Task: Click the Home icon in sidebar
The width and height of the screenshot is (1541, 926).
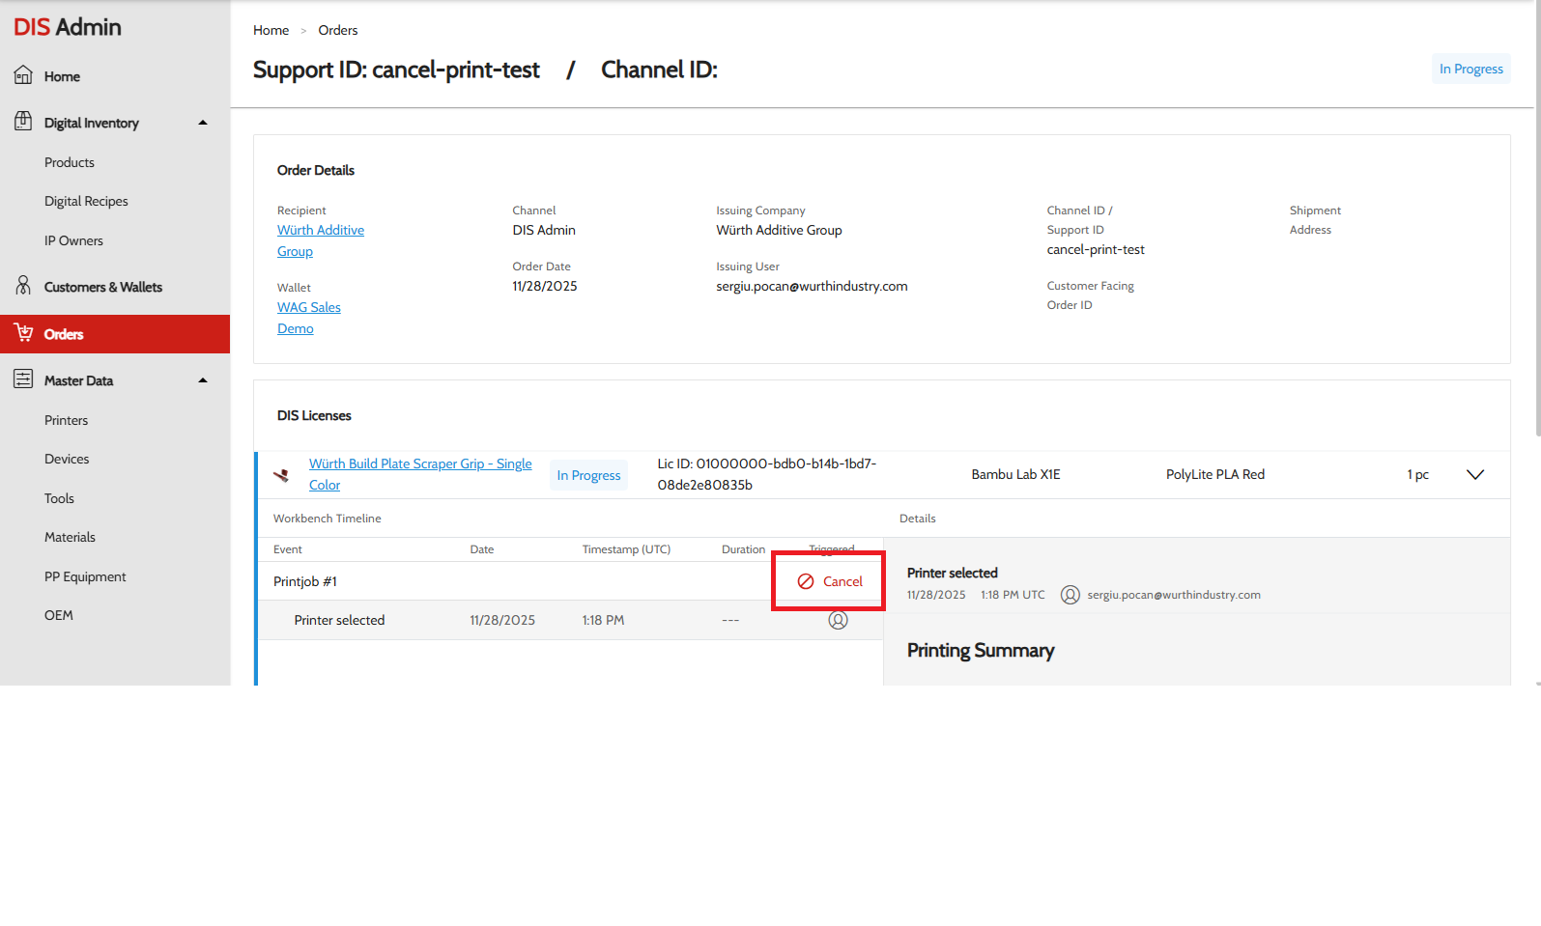Action: coord(23,75)
